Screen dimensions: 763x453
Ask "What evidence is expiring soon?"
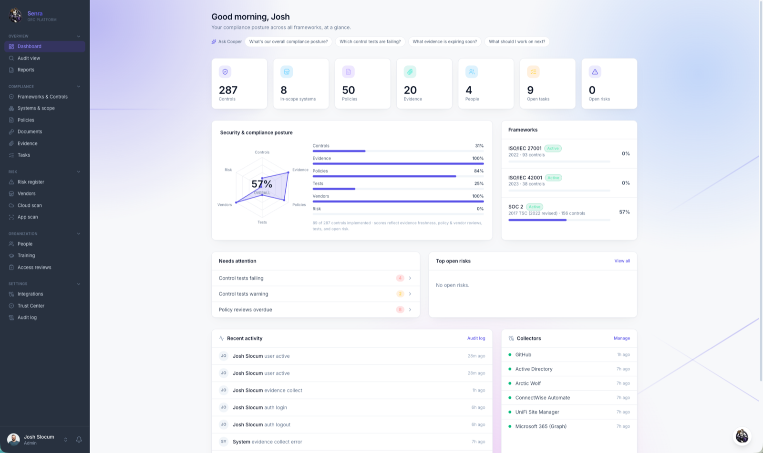(444, 41)
